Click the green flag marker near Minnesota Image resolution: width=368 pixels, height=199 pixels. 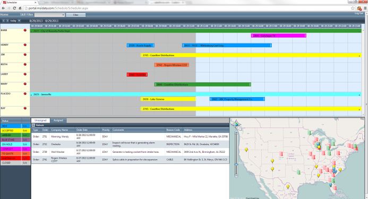coord(310,133)
